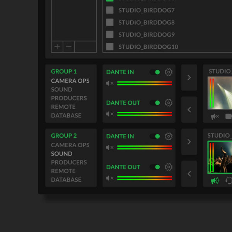232x232 pixels.
Task: Click the GROUP 2 heading
Action: point(64,136)
